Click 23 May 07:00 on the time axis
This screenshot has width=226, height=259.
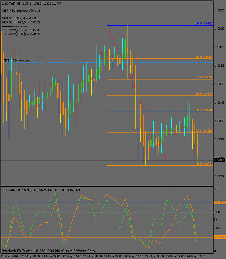pos(134,257)
